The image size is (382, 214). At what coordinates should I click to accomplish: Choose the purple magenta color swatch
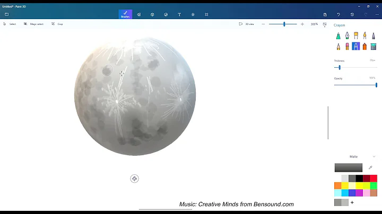coord(359,193)
